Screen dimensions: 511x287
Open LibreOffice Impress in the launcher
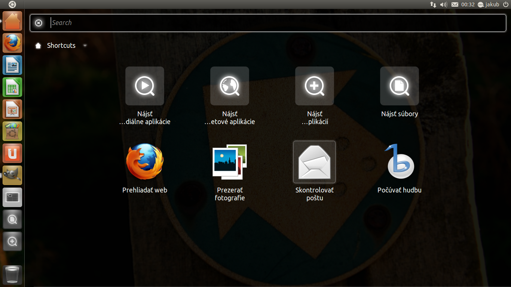12,109
